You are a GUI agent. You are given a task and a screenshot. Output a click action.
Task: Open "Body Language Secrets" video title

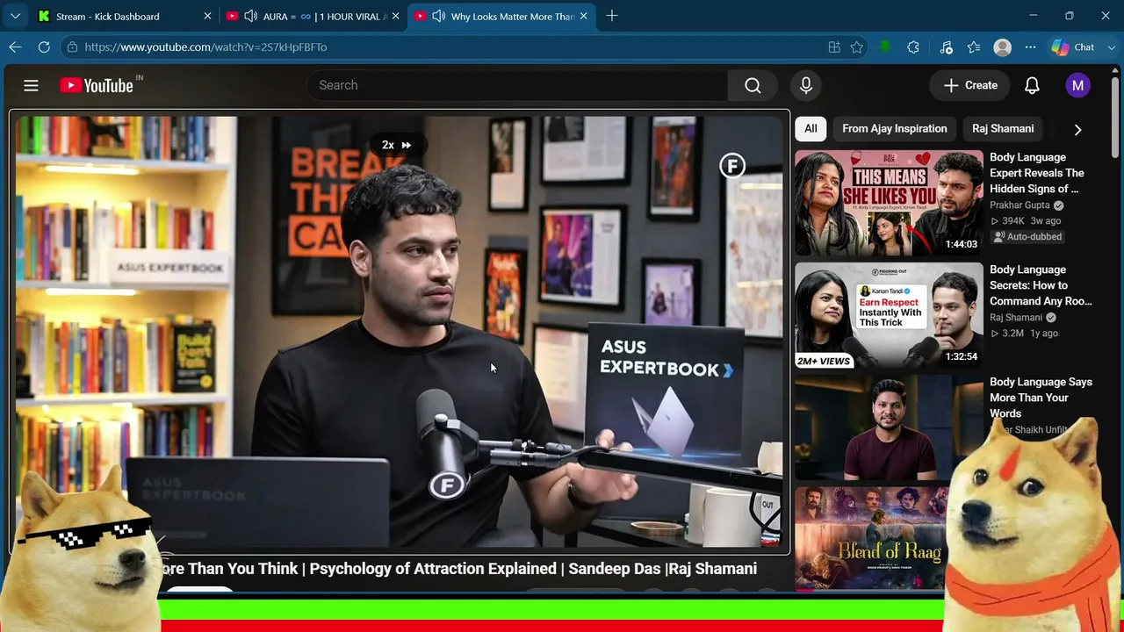coord(1041,285)
